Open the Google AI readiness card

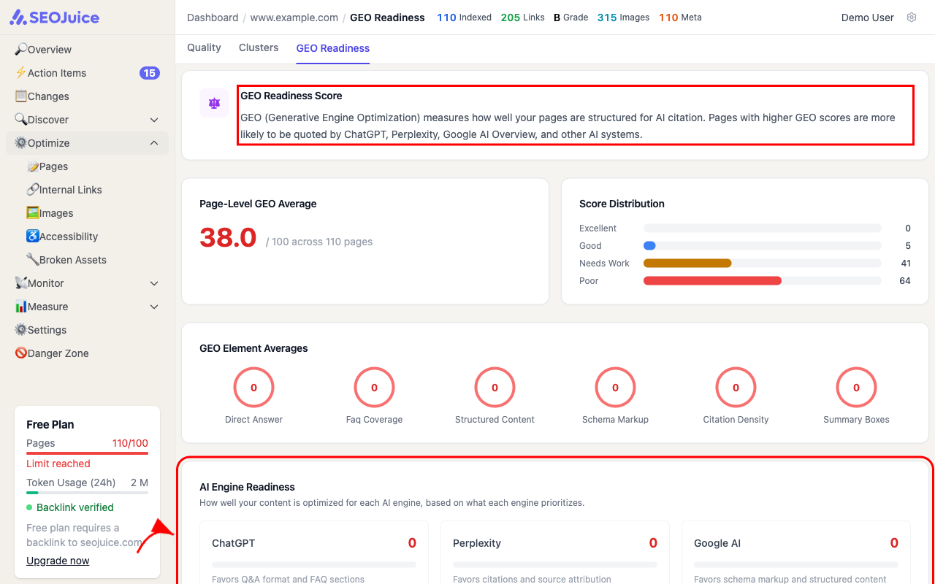pos(796,553)
